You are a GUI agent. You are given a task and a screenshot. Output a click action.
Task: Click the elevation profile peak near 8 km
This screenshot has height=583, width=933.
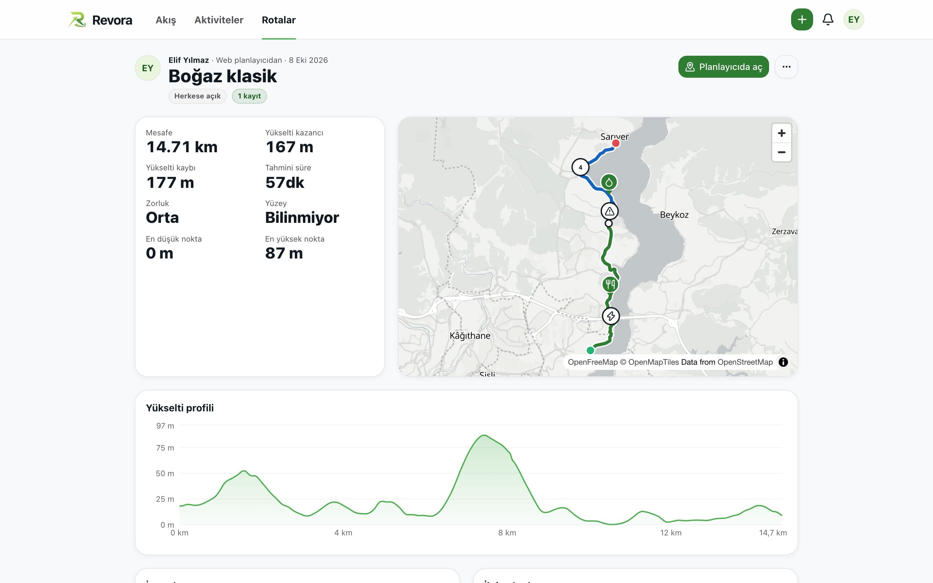point(484,436)
